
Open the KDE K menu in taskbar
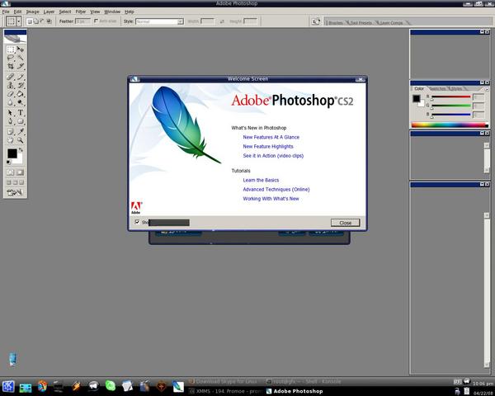[x=8, y=386]
